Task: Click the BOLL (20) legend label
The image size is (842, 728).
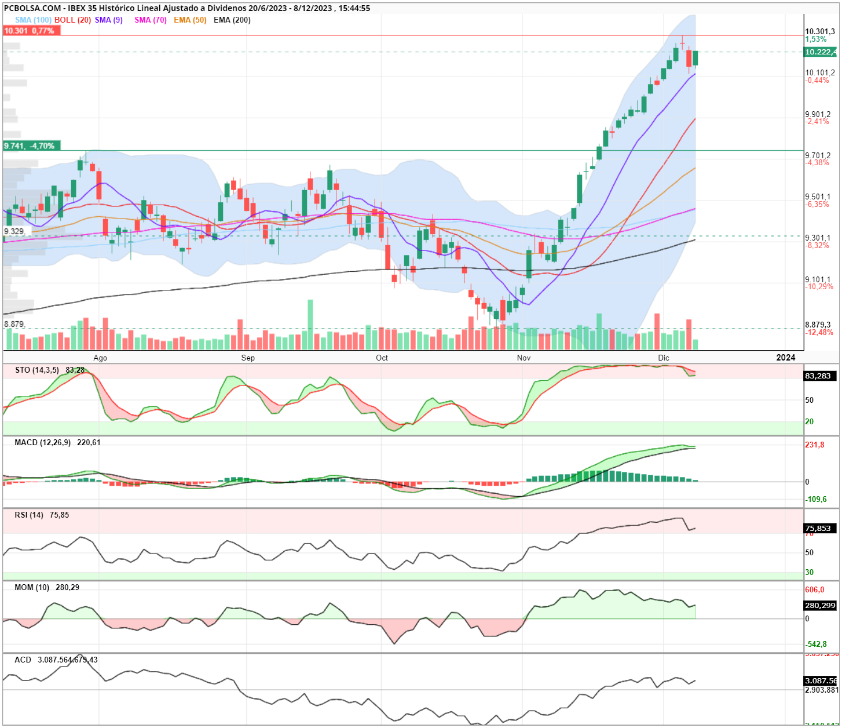Action: [73, 20]
